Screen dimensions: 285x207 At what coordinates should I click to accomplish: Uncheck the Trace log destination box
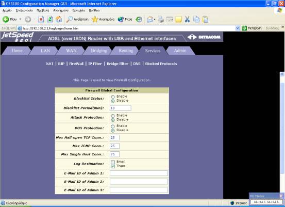pos(113,166)
